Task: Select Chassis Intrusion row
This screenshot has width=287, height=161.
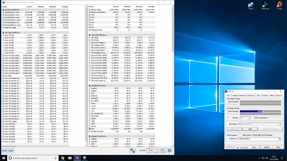Action: coord(122,131)
